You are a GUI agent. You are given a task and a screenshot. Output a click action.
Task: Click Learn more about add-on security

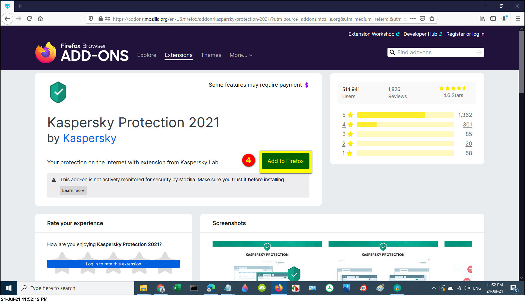(x=73, y=190)
